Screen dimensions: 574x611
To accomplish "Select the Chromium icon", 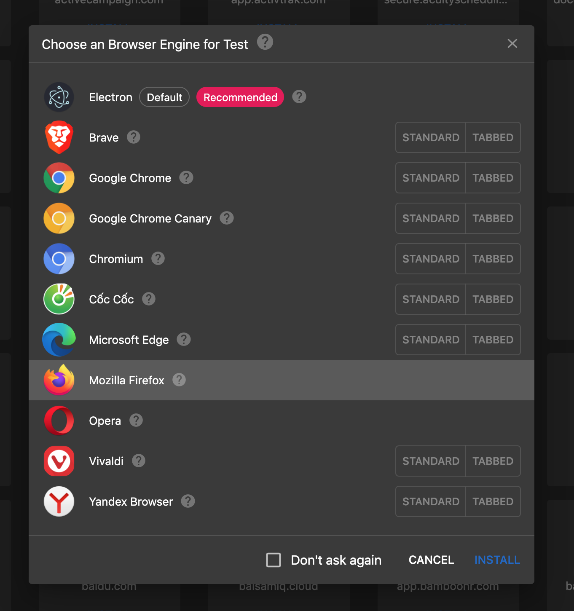I will pos(59,259).
